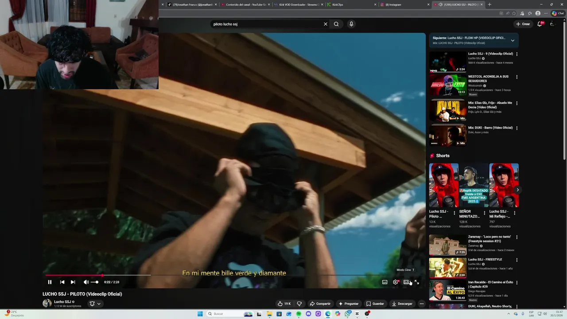The height and width of the screenshot is (319, 567).
Task: Mute the video volume
Action: tap(86, 282)
